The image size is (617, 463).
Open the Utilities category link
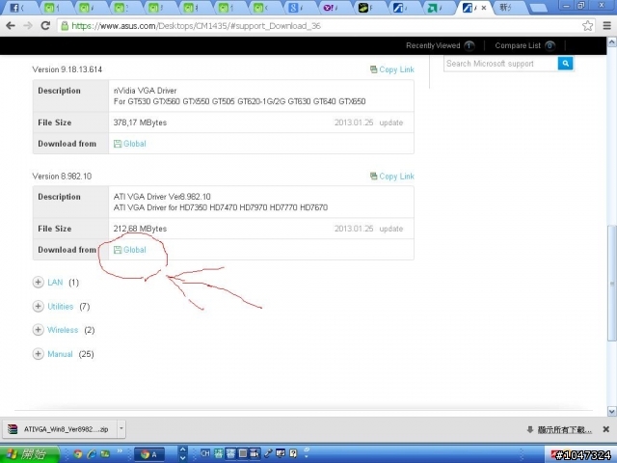60,307
